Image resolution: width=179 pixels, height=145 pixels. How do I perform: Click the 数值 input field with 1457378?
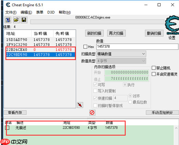click(137, 46)
